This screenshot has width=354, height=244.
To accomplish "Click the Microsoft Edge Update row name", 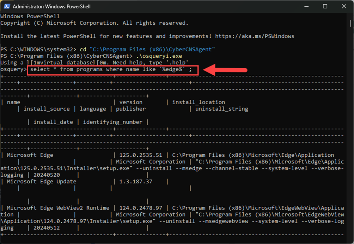I will pos(42,182).
